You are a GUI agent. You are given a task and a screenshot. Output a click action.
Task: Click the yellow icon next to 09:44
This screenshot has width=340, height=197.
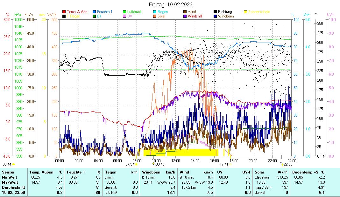click(x=14, y=164)
